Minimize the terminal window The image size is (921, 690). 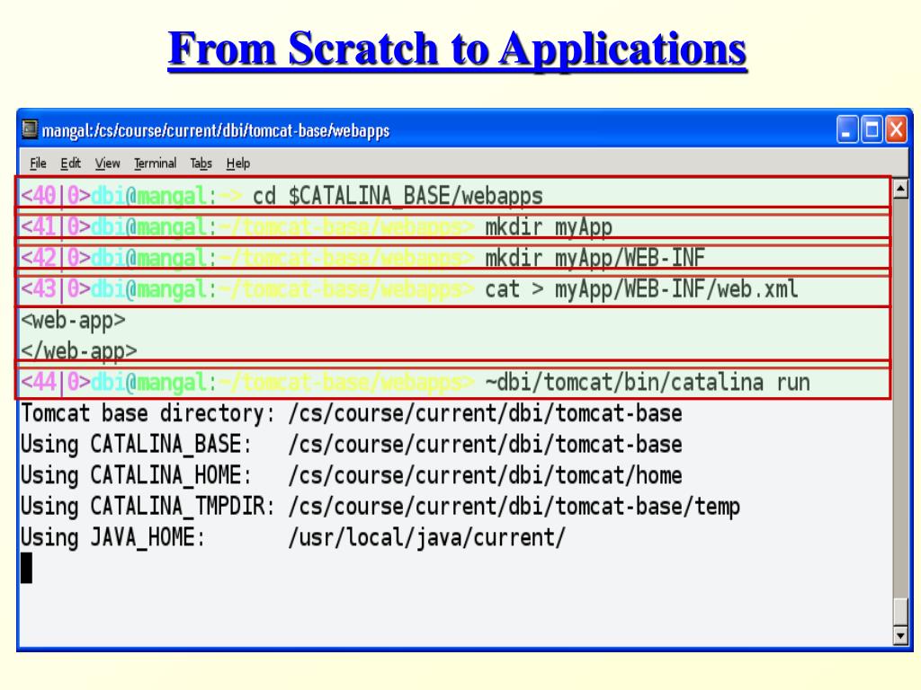click(847, 129)
